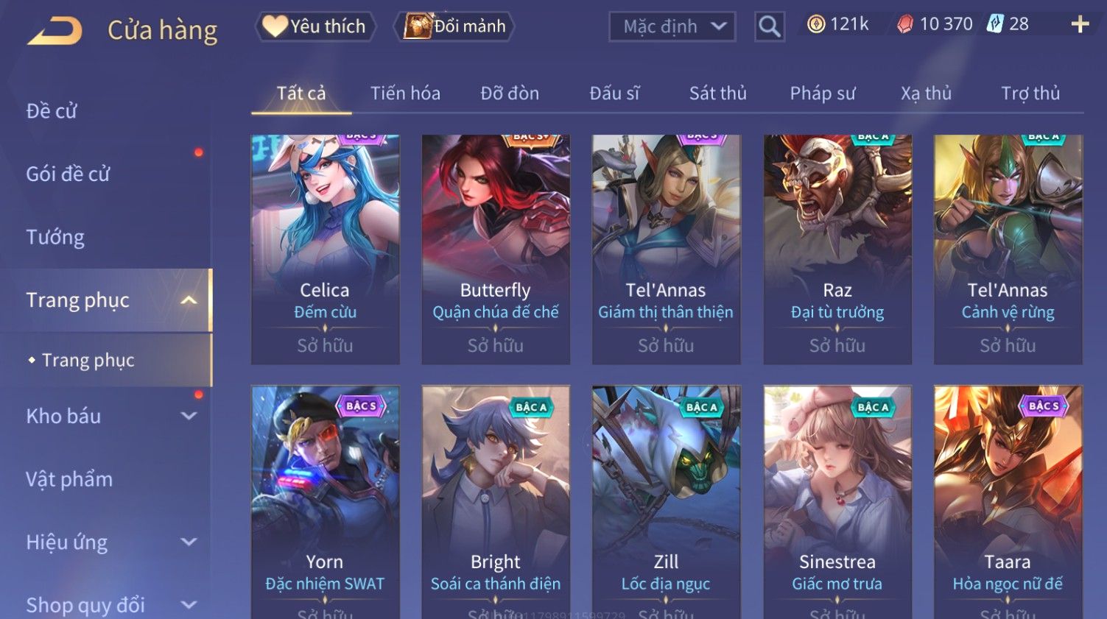Click the plus icon to add currency
The image size is (1107, 619).
[x=1080, y=25]
